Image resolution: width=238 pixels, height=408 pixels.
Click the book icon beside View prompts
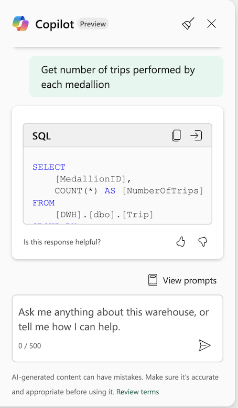(153, 280)
